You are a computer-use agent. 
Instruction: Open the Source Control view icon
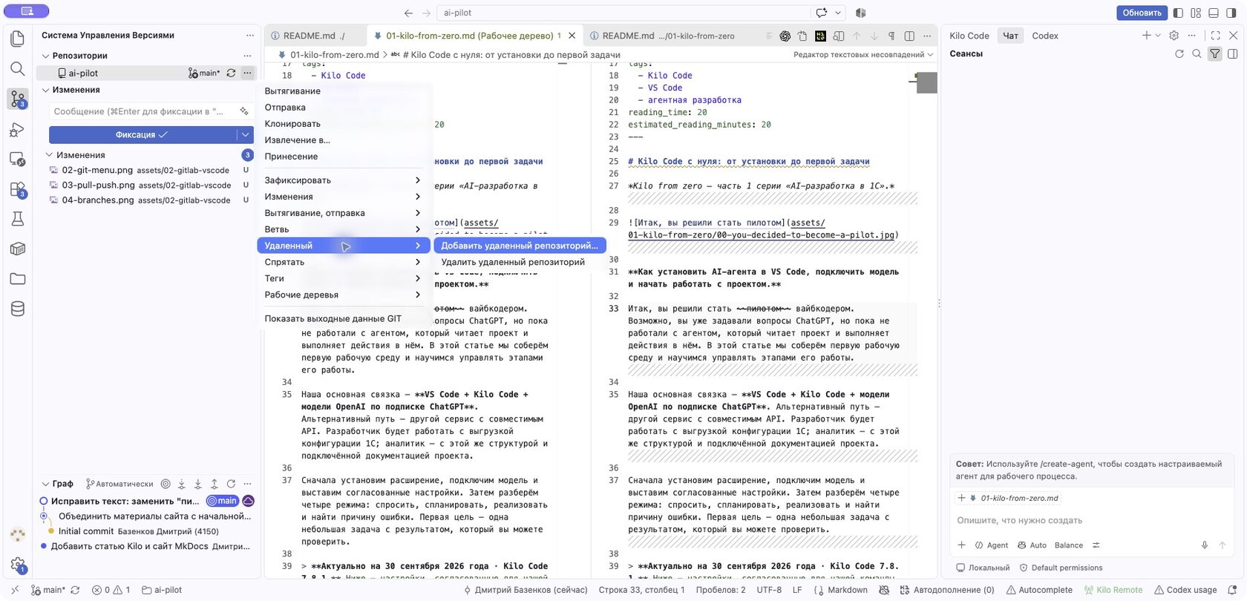pyautogui.click(x=18, y=99)
